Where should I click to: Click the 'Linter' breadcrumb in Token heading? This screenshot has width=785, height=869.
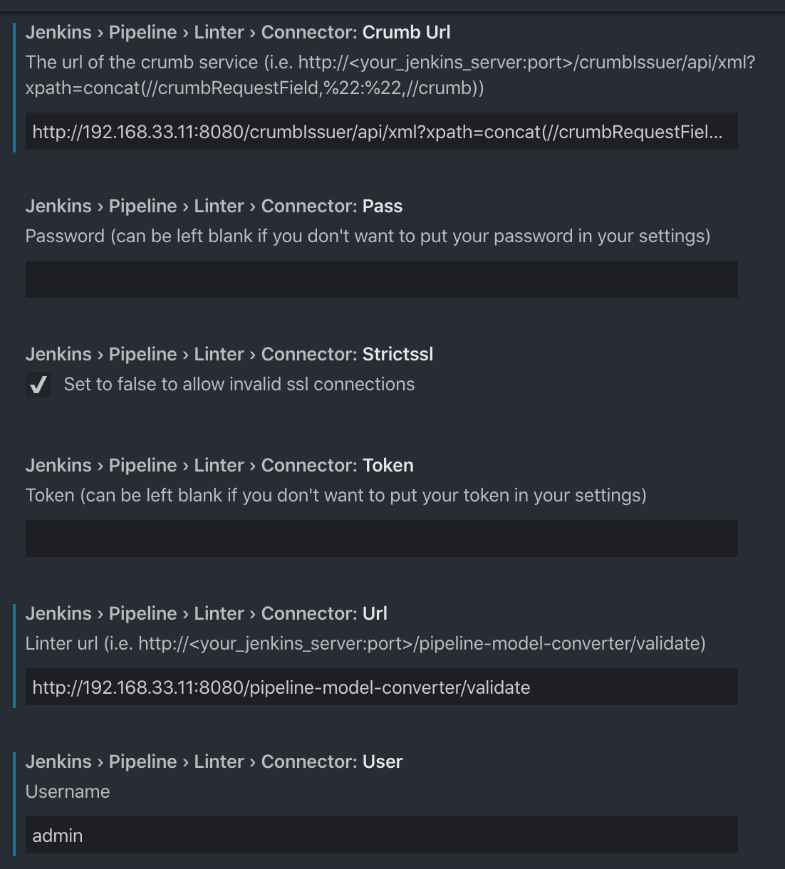coord(219,465)
